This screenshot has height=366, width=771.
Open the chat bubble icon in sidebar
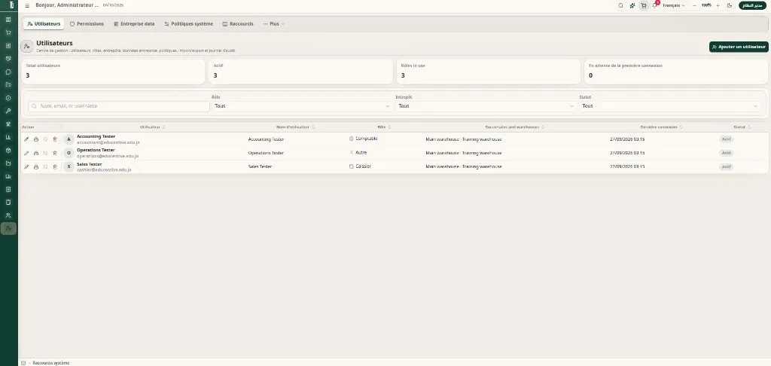point(8,72)
